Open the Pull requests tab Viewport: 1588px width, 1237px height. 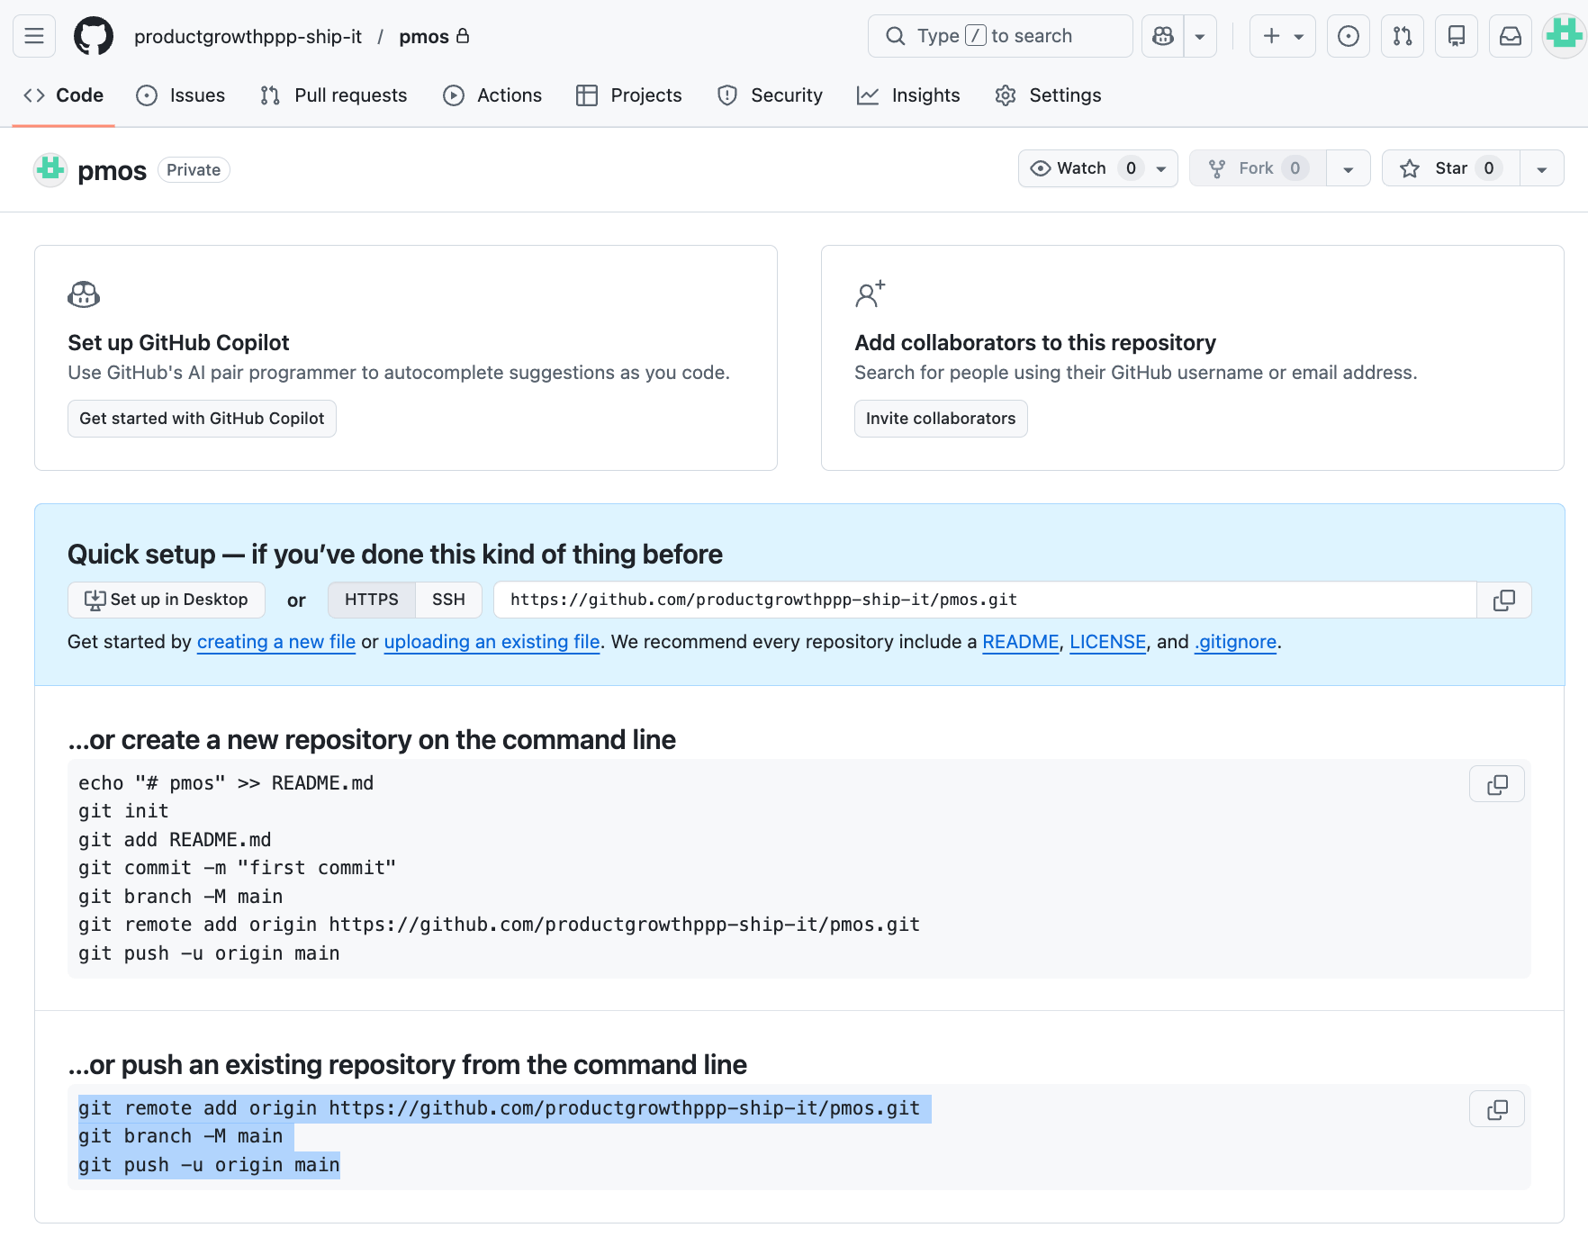pyautogui.click(x=334, y=95)
